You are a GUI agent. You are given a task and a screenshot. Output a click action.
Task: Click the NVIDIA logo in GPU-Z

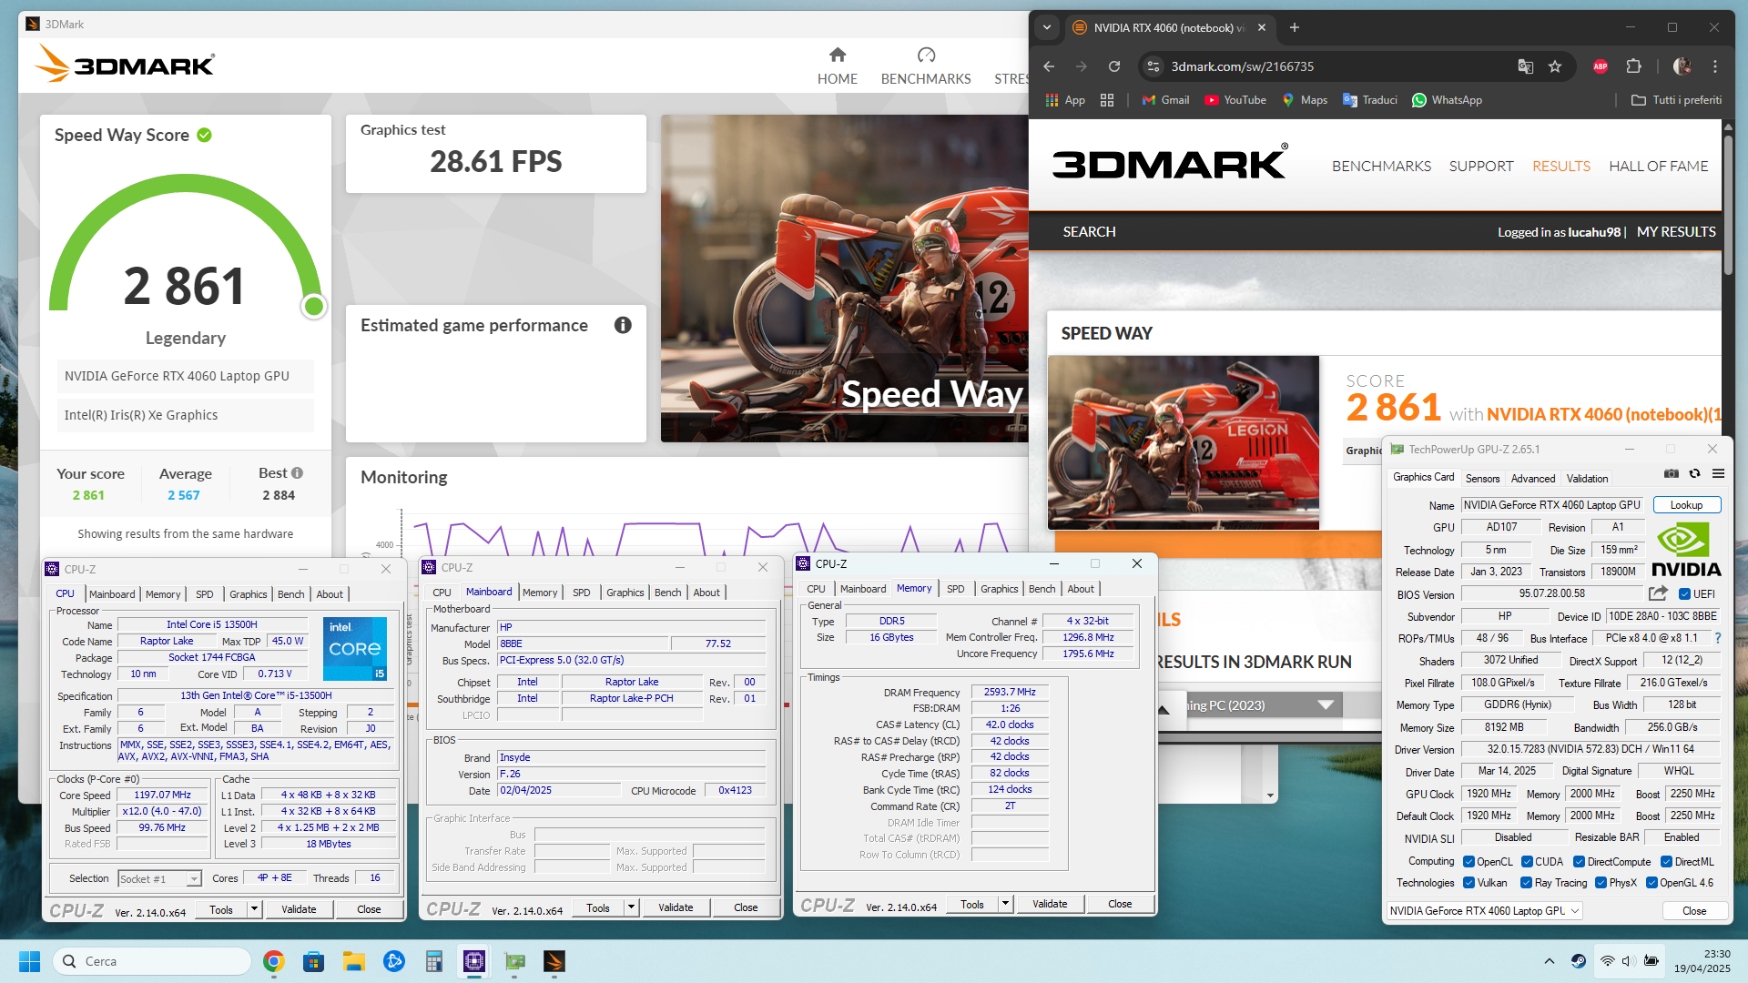[1685, 550]
